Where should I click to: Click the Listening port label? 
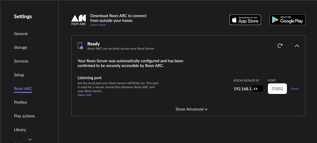point(89,78)
